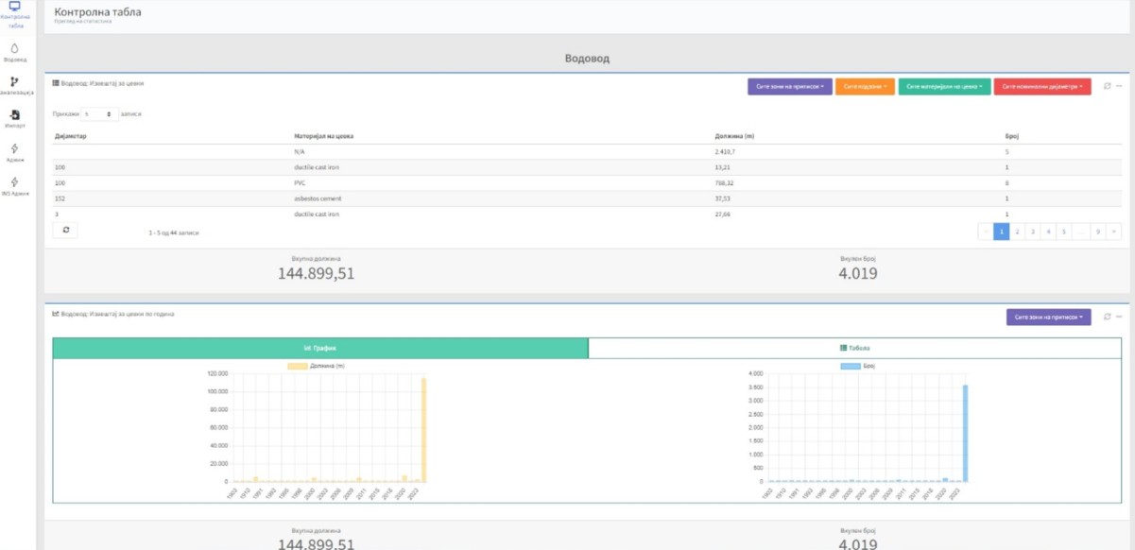Switch to the График tab
Screen dimensions: 1135x550
coord(320,348)
